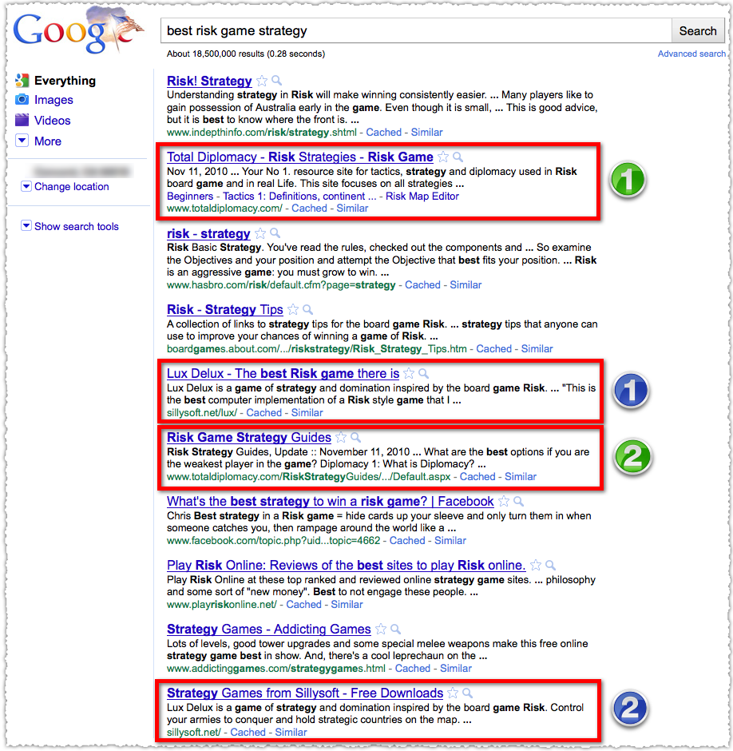
Task: Click magnifier beside Risk - Strategy Tips
Action: point(308,309)
